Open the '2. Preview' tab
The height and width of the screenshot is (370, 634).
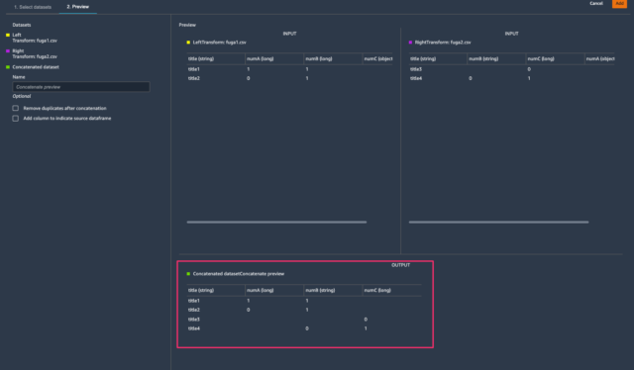(77, 7)
